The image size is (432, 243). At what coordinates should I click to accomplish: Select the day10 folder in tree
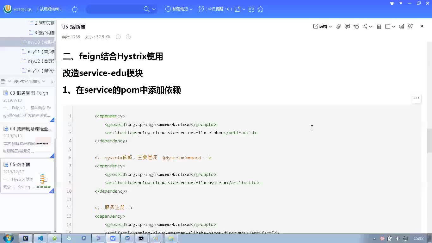tap(28, 42)
